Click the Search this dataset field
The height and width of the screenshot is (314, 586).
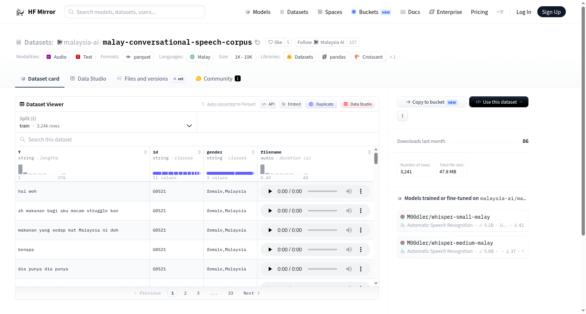[x=197, y=139]
